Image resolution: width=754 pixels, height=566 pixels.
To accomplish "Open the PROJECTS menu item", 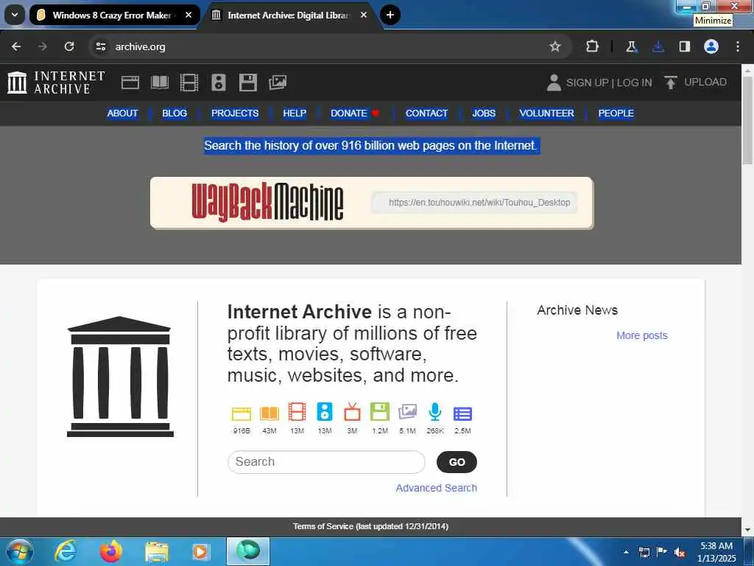I will 235,113.
